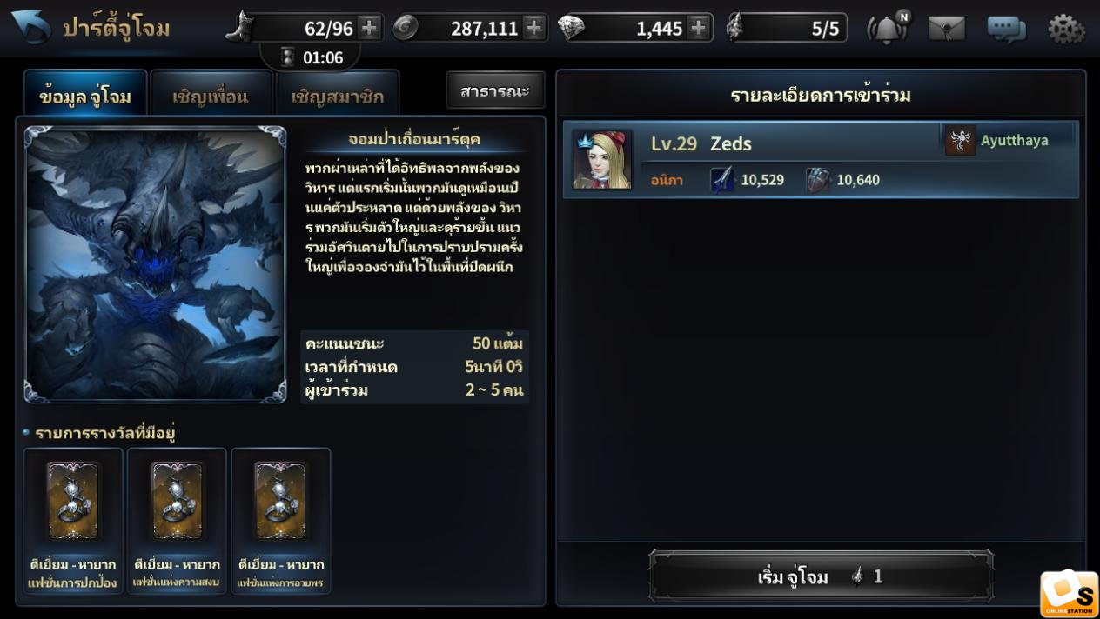This screenshot has width=1100, height=619.
Task: Add gold with coin plus button
Action: (534, 28)
